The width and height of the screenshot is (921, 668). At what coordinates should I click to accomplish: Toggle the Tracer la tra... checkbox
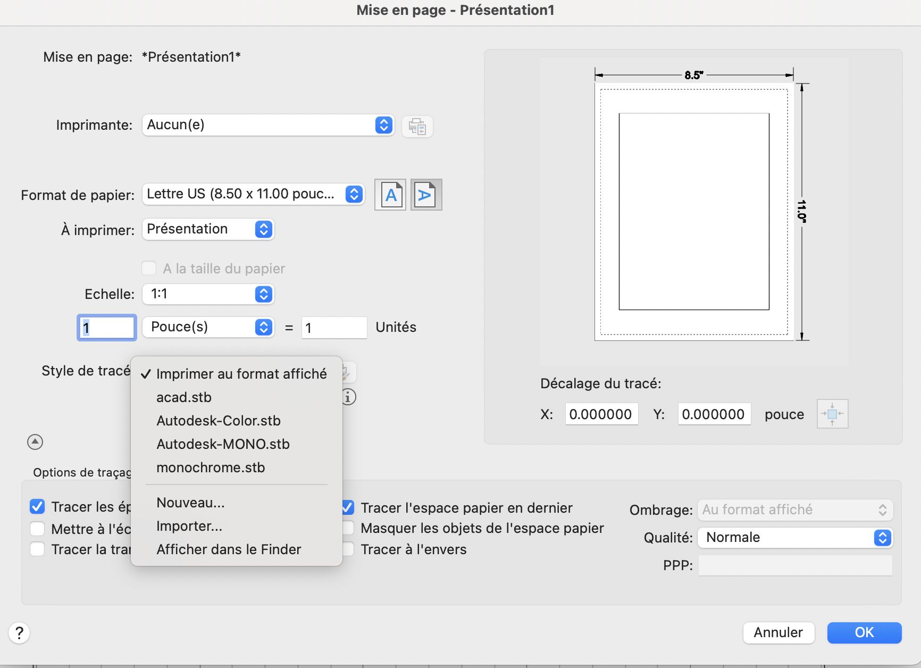pos(37,549)
